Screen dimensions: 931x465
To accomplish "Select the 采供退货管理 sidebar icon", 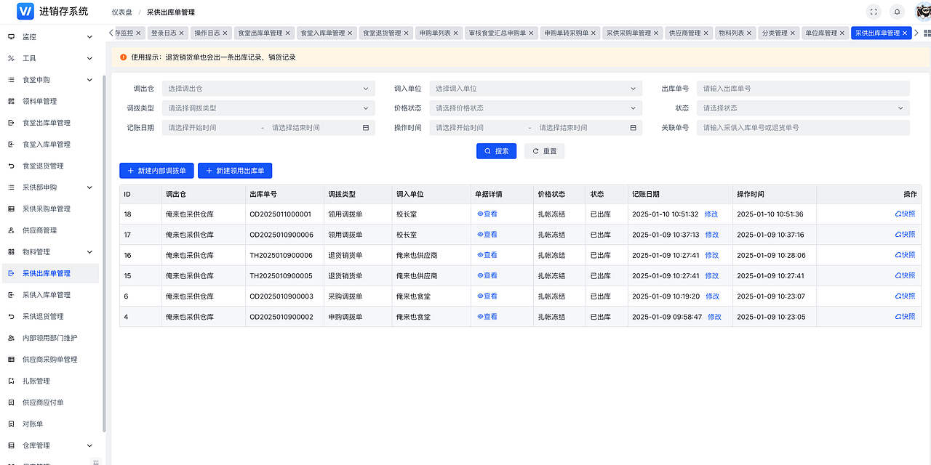I will tap(10, 316).
